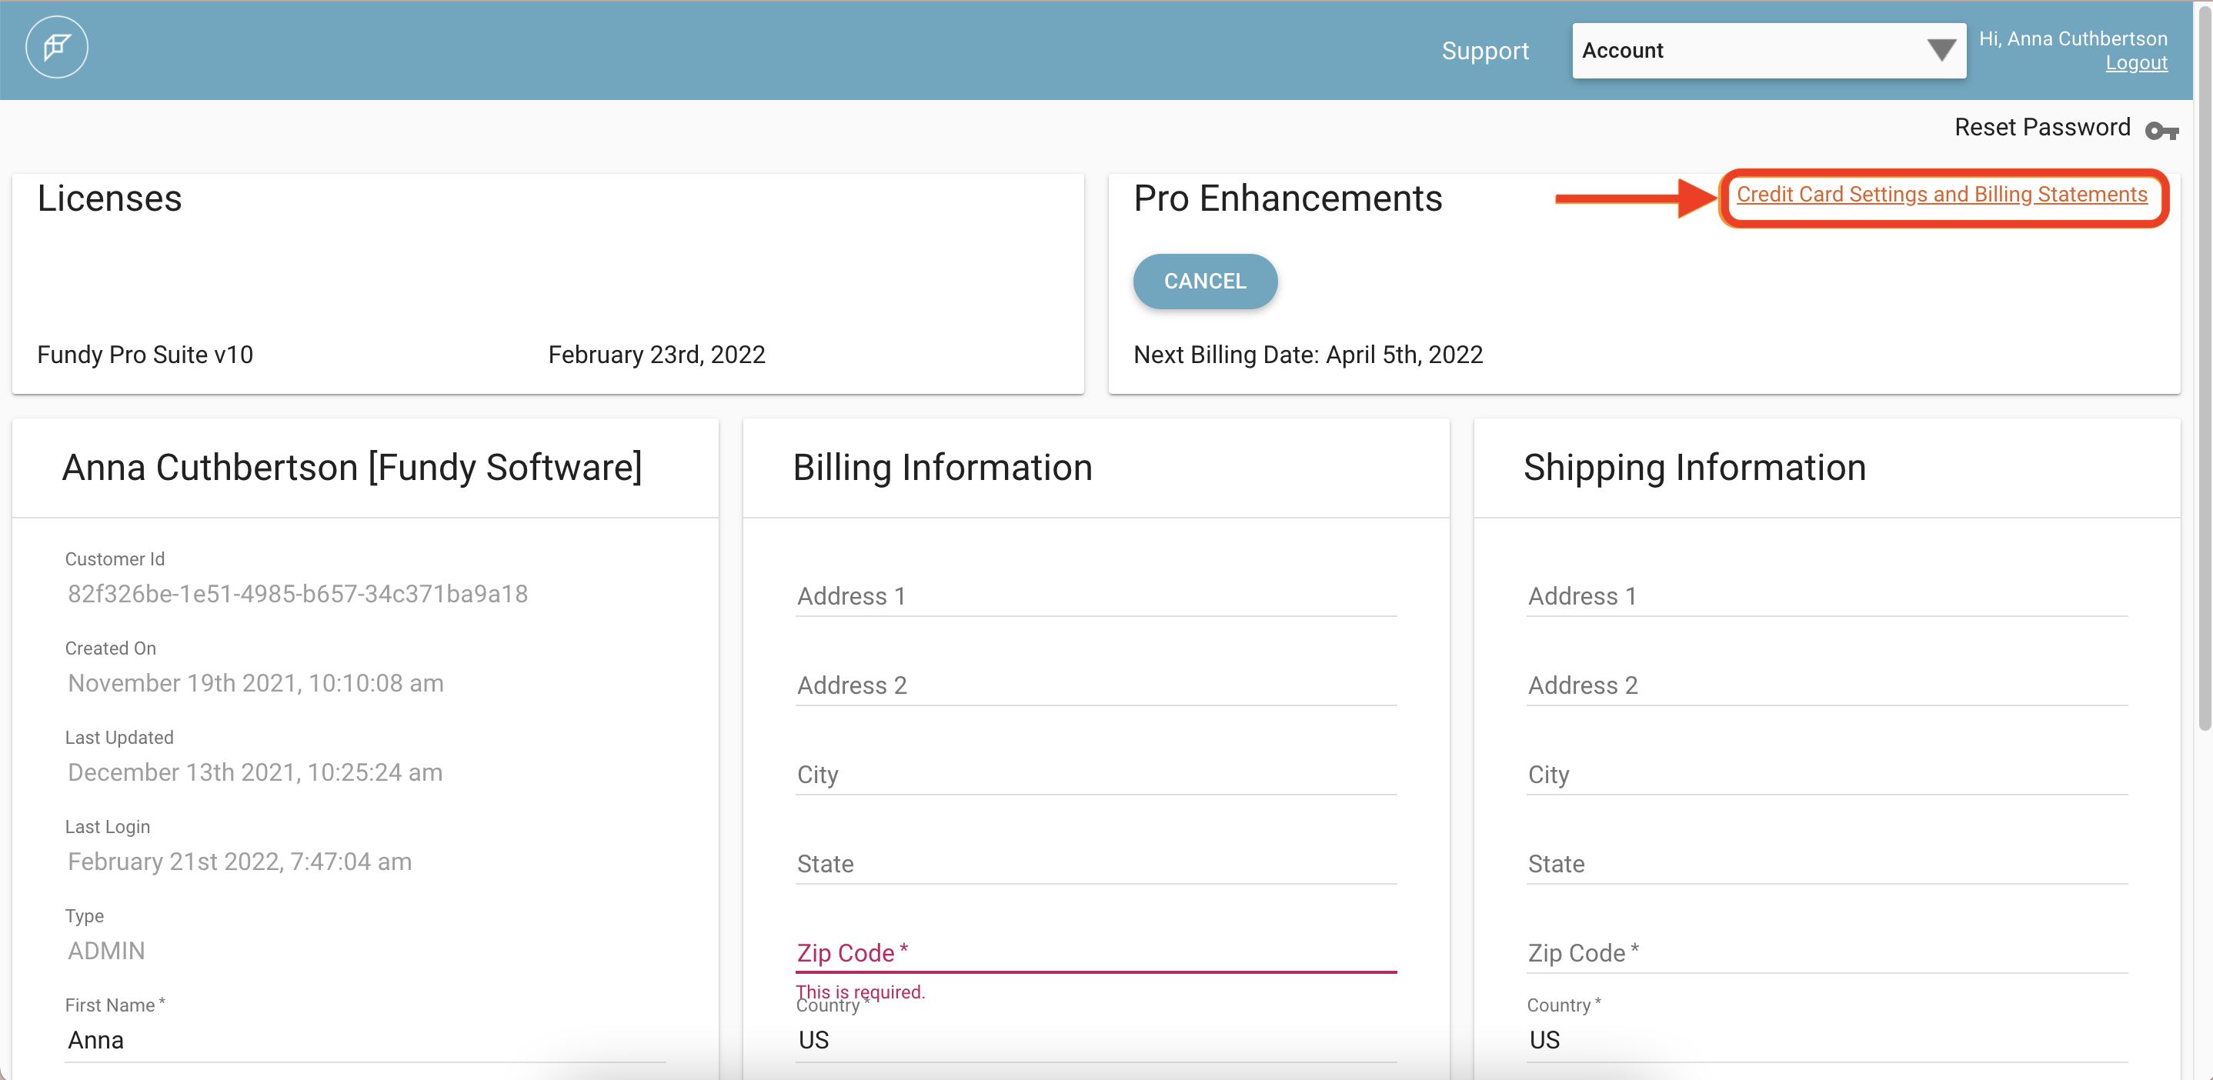
Task: Select the Customer Id value 82f326be-1e51-4985-b657-34c371ba9a18
Action: click(x=297, y=594)
